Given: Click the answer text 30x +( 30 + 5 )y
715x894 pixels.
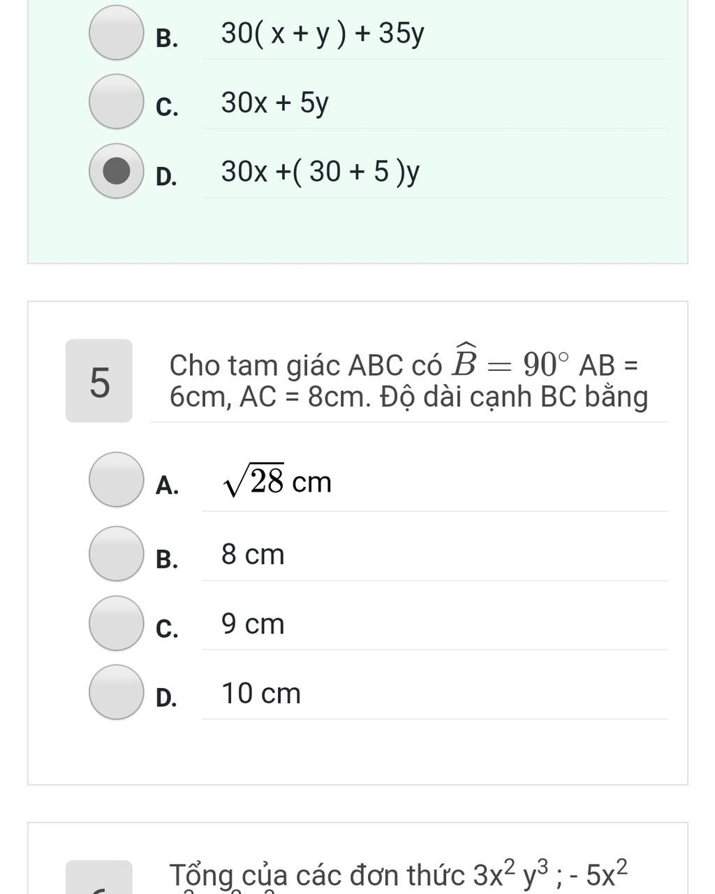Looking at the screenshot, I should pos(320,172).
